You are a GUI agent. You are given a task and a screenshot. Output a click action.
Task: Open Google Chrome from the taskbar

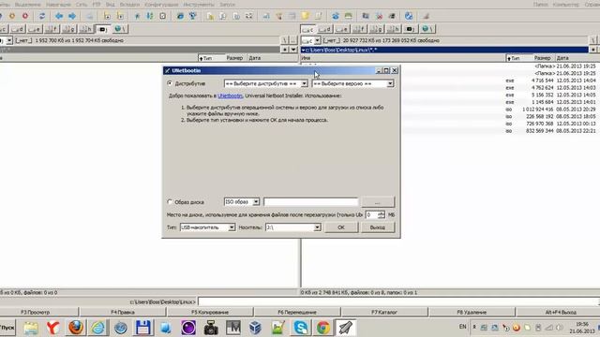[x=322, y=328]
